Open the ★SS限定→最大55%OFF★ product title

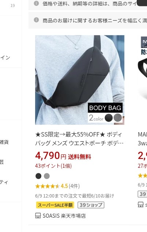tap(79, 139)
